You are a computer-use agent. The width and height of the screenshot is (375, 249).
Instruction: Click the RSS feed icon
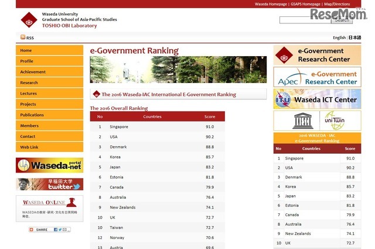[23, 37]
